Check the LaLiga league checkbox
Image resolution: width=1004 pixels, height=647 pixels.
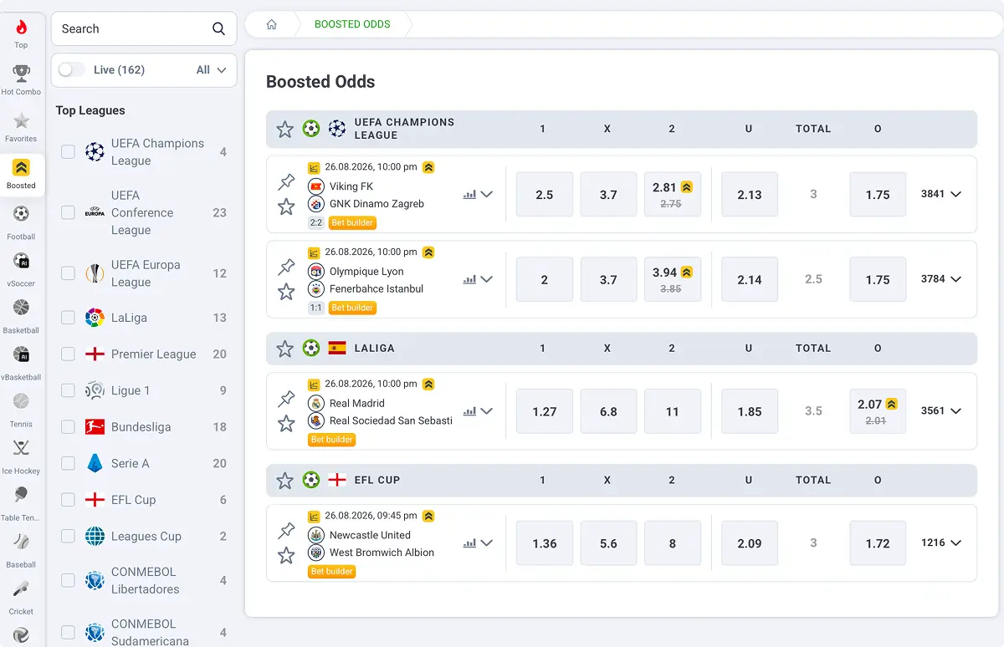point(68,318)
